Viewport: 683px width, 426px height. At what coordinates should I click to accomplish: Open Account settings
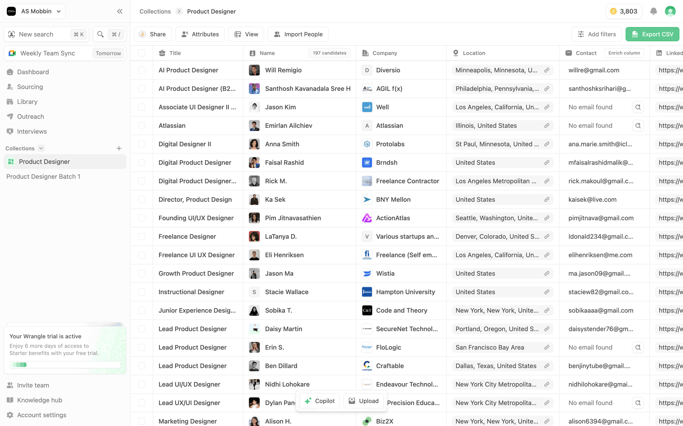coord(42,415)
